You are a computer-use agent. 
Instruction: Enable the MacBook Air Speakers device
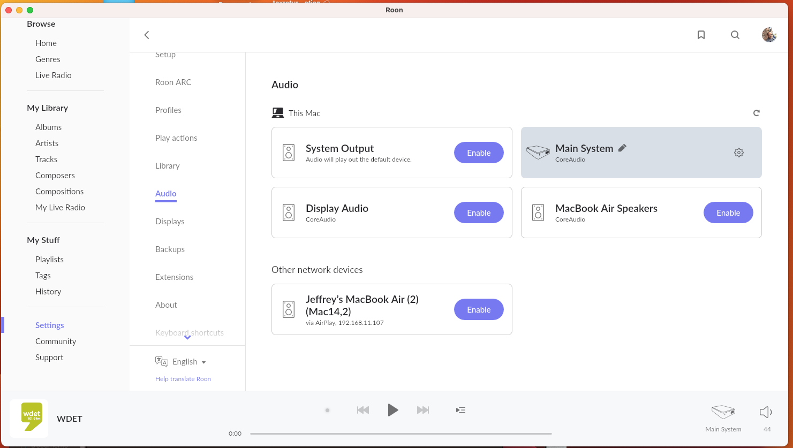point(728,212)
